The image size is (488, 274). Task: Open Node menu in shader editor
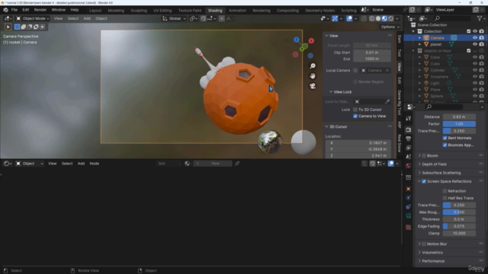pos(95,164)
